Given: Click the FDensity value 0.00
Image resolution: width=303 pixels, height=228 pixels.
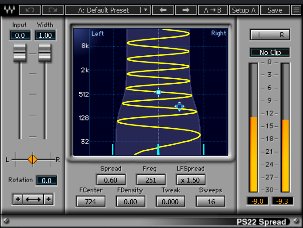Looking at the screenshot, I should click(130, 201).
